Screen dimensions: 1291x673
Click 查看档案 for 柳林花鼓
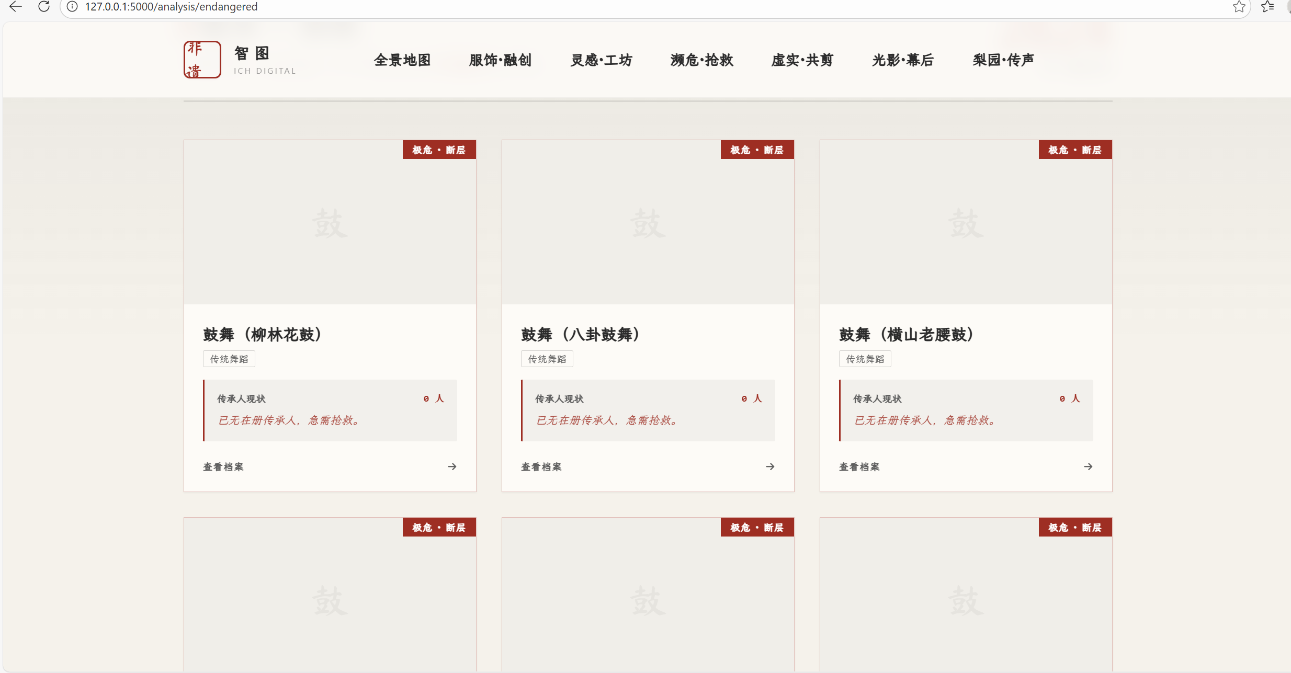[223, 467]
